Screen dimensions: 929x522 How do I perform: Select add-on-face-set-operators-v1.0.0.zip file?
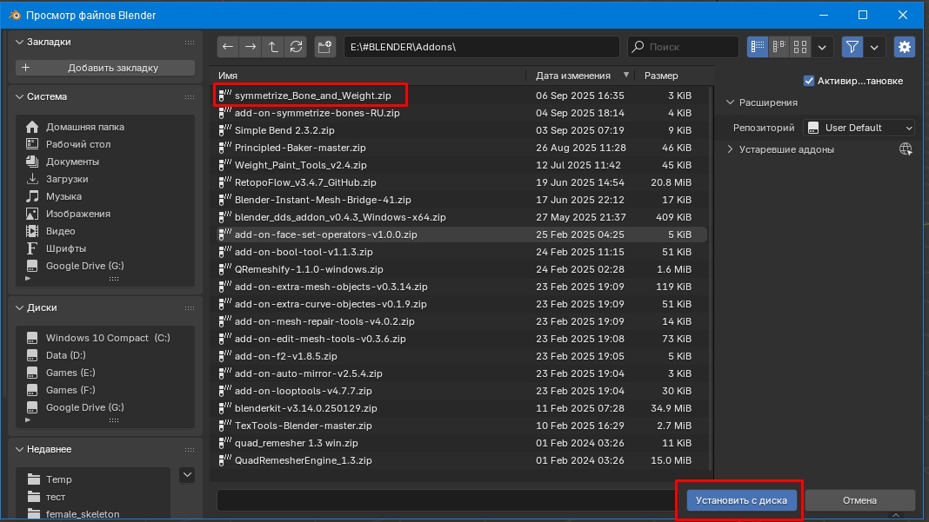460,235
